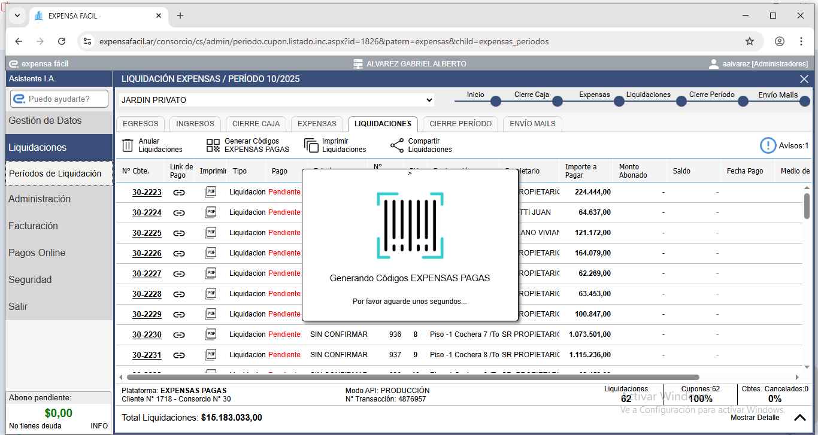Open the Chrome tab search dropdown
818x435 pixels.
[17, 16]
